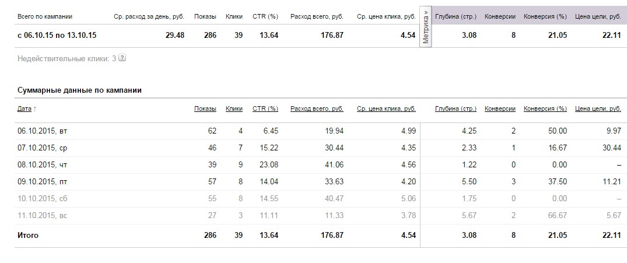The height and width of the screenshot is (263, 627).
Task: Click spend value 33.63 for 09.10.2015
Action: tap(334, 181)
